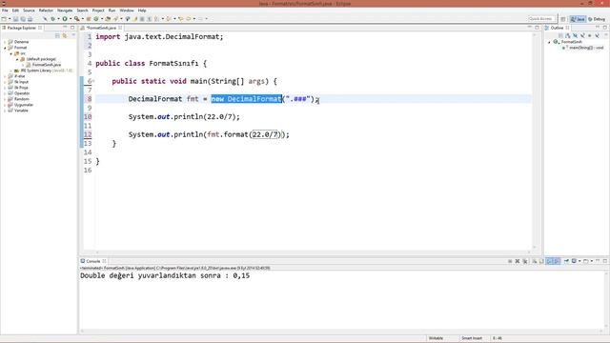610x343 pixels.
Task: Click the Open Perspective icon
Action: click(563, 19)
